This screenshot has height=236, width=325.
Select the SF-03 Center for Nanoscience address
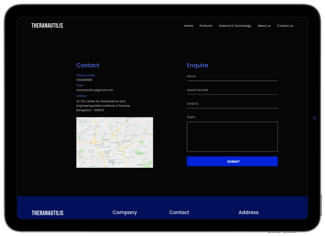pyautogui.click(x=103, y=106)
